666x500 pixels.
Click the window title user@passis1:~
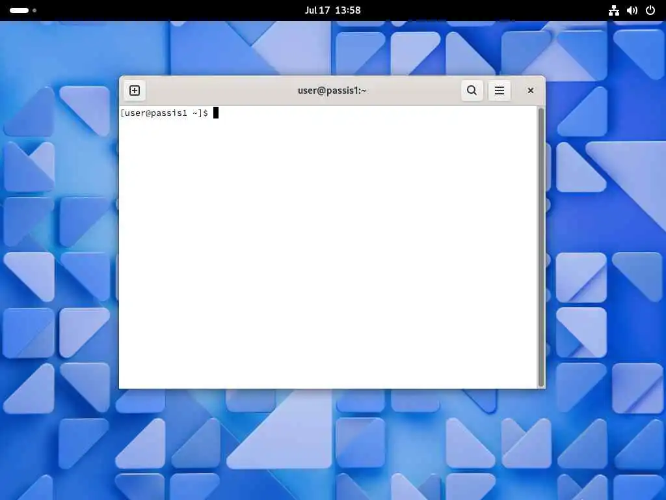tap(332, 90)
